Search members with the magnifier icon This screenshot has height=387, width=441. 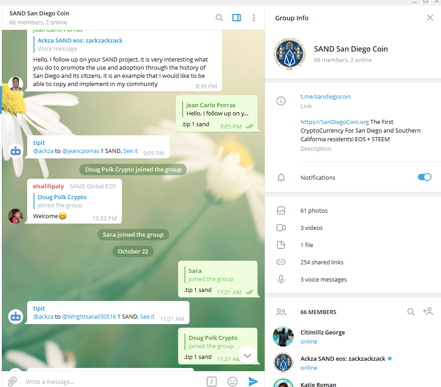(x=411, y=312)
